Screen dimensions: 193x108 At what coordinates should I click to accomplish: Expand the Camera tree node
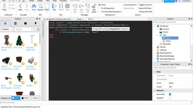(157, 29)
